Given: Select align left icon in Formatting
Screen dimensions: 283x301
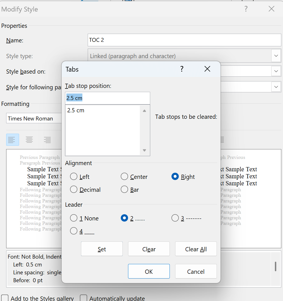Looking at the screenshot, I should (x=13, y=140).
